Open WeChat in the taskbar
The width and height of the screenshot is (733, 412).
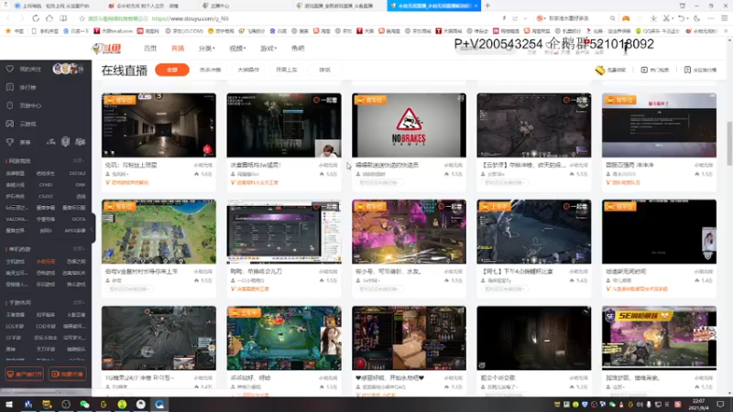click(84, 404)
